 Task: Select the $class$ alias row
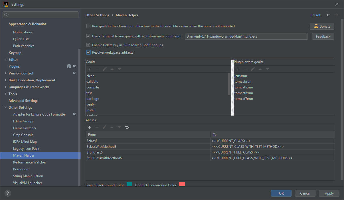coord(210,141)
